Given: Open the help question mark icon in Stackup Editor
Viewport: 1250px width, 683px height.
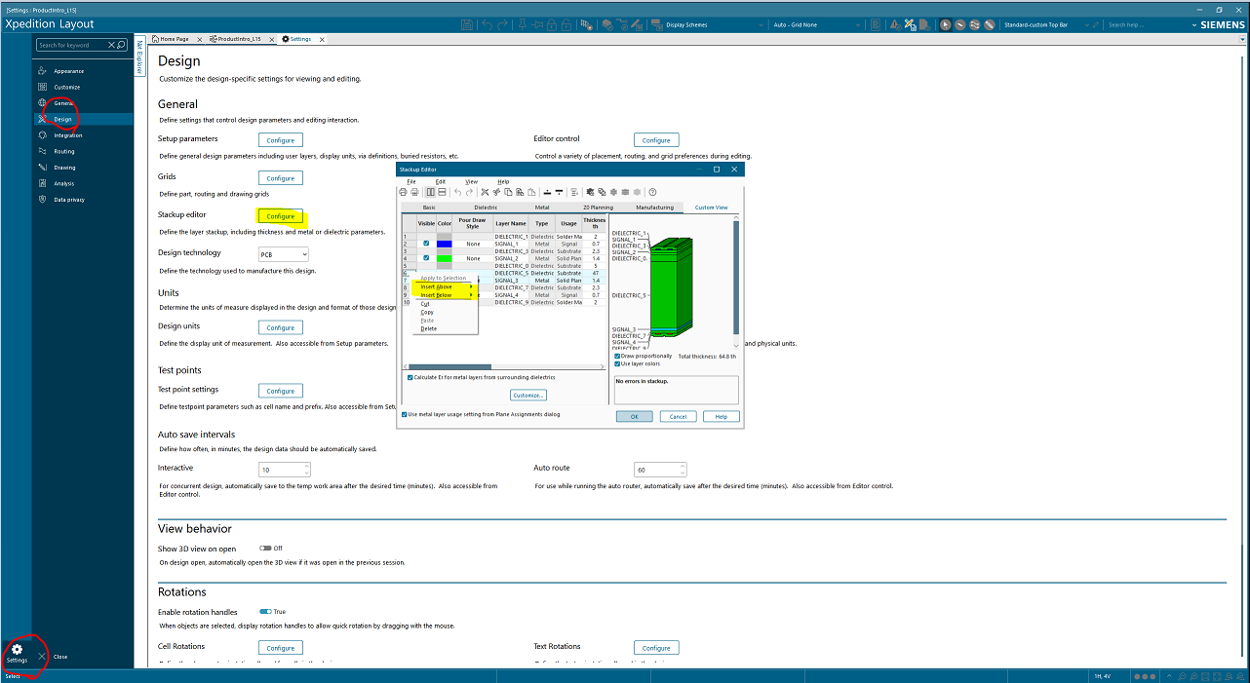Looking at the screenshot, I should coord(652,192).
